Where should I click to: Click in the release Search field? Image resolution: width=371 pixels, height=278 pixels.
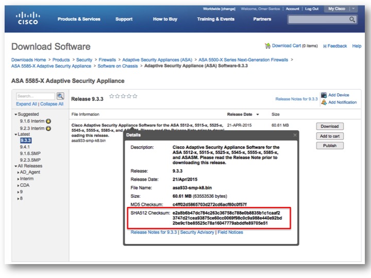coord(36,96)
